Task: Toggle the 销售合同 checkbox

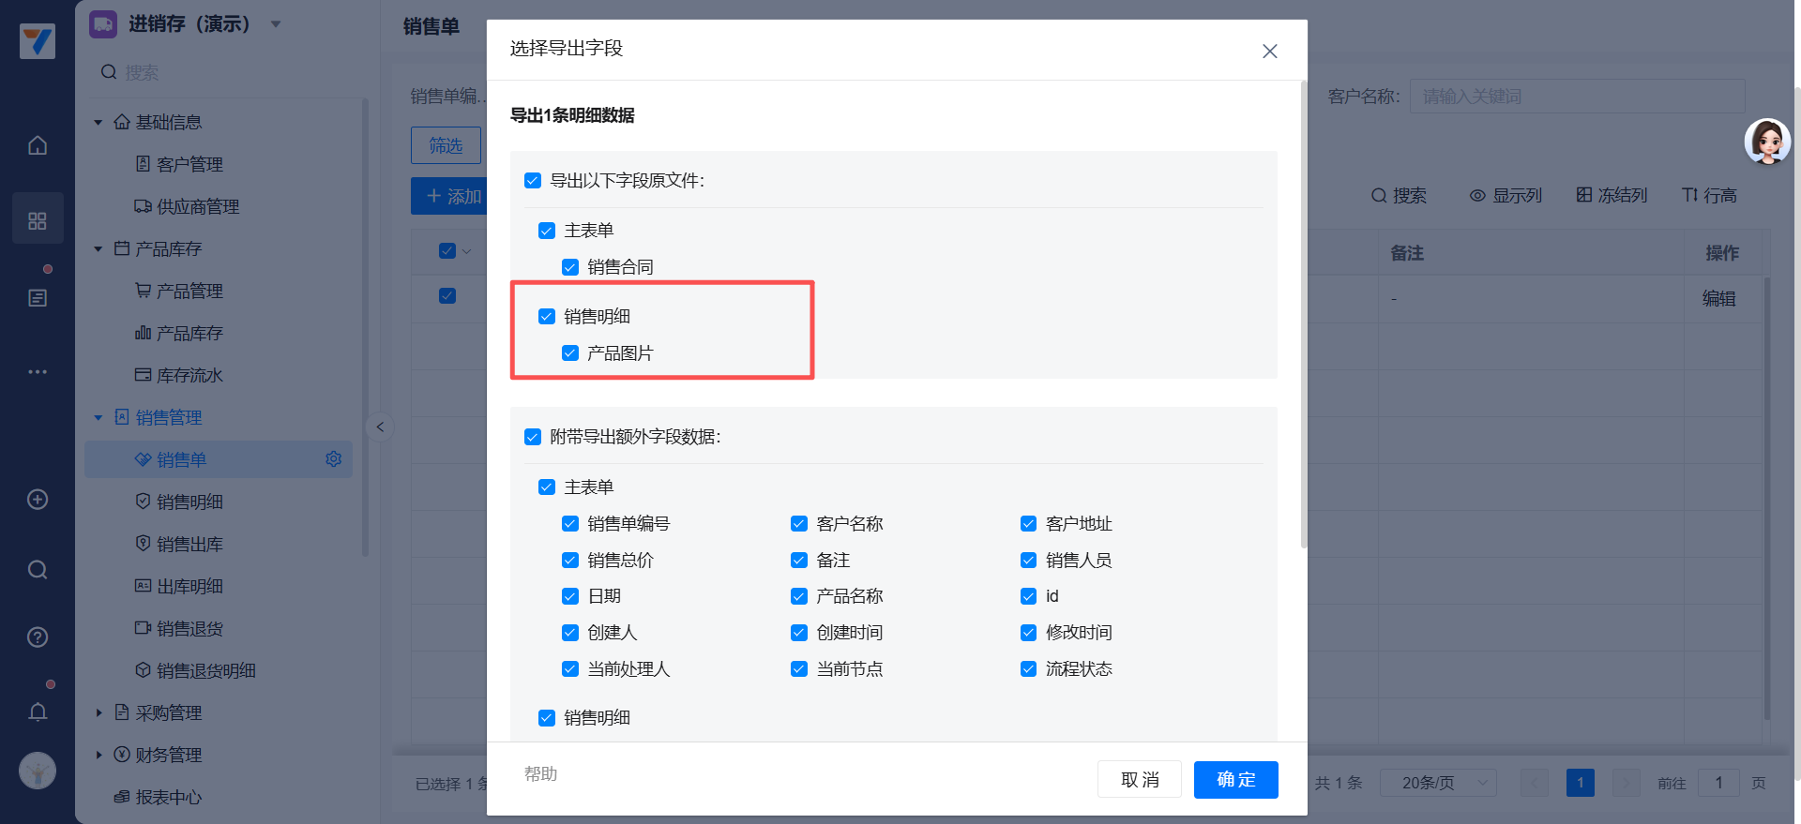Action: coord(570,267)
